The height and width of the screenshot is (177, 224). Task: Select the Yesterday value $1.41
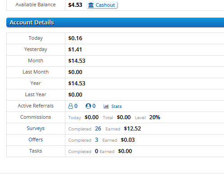pyautogui.click(x=75, y=50)
